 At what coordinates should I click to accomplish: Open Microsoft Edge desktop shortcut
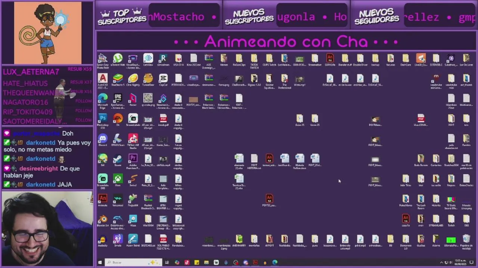pos(103,101)
